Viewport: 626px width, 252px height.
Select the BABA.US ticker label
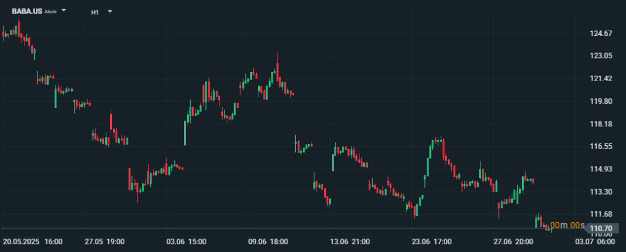click(27, 11)
